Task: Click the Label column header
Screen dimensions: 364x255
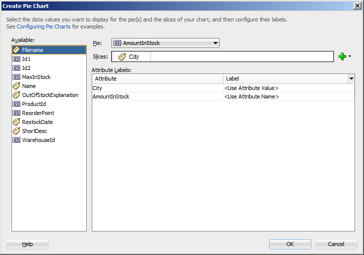Action: [286, 78]
